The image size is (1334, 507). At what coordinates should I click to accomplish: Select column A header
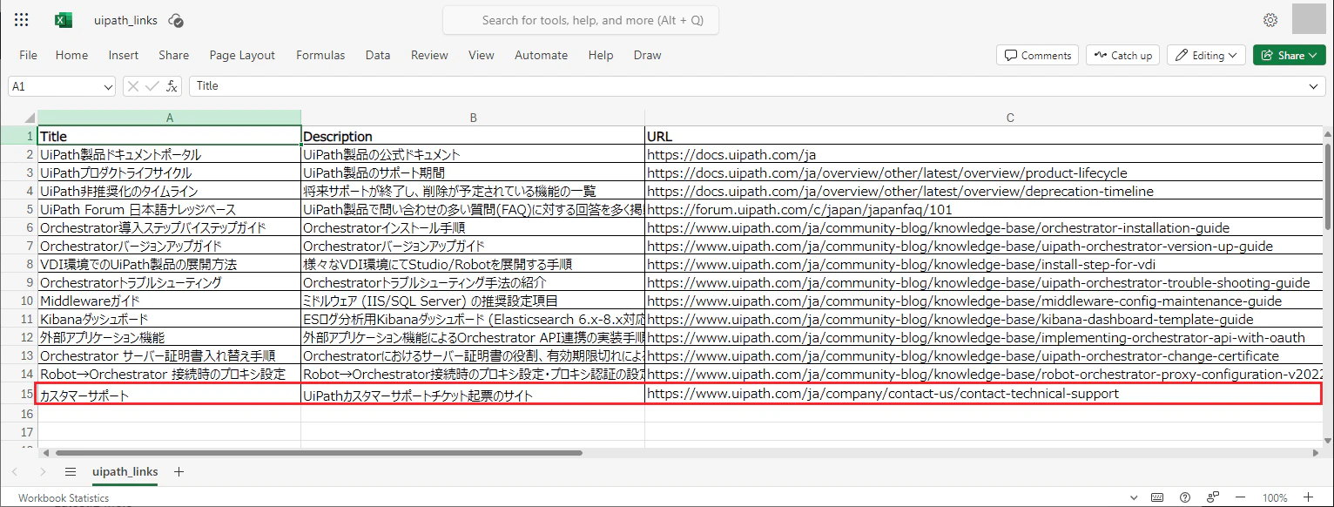[169, 118]
